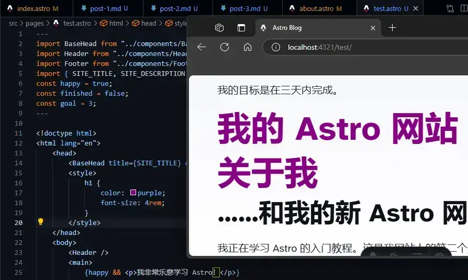468x280 pixels.
Task: Select the Astro Blog browser tab
Action: [318, 28]
